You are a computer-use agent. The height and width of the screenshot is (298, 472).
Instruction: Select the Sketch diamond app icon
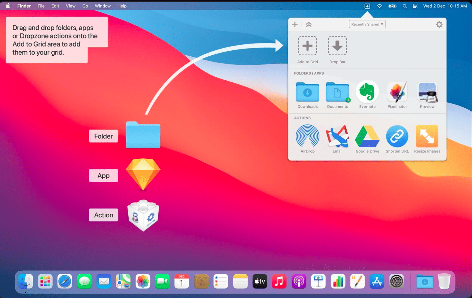[143, 174]
